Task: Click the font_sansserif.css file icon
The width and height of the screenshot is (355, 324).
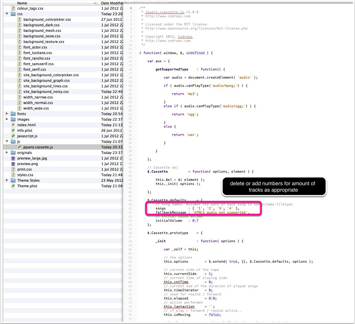Action: point(19,64)
